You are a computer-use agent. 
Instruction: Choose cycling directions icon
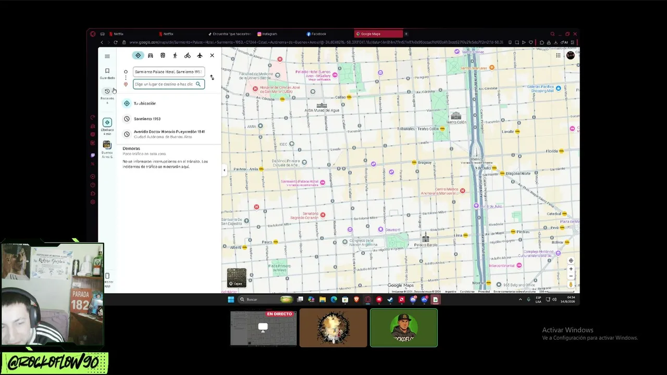pyautogui.click(x=187, y=56)
